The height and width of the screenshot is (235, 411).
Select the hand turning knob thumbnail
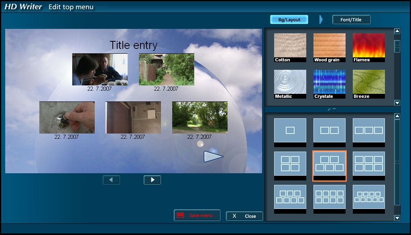67,118
